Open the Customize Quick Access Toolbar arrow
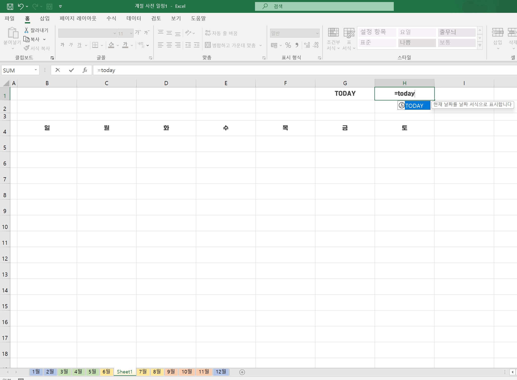The image size is (517, 380). (60, 7)
